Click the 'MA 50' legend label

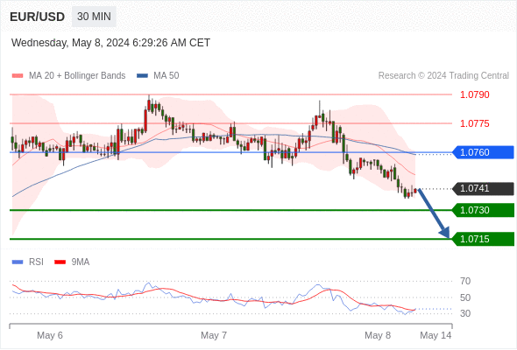click(x=166, y=76)
